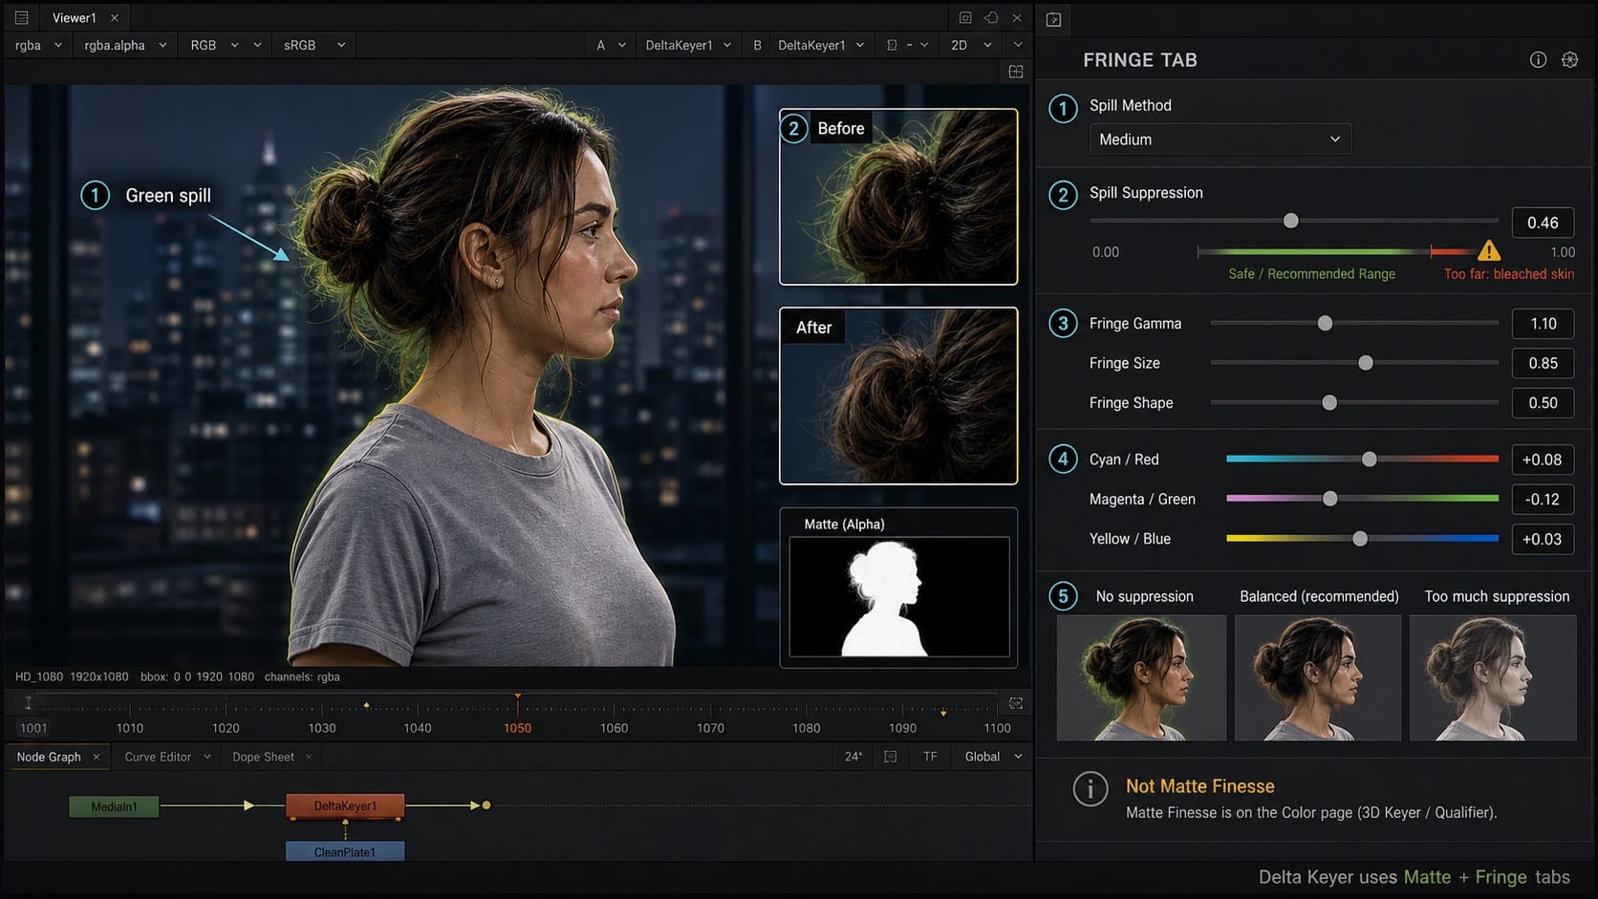Click the Before hair comparison thumbnail

coord(898,197)
